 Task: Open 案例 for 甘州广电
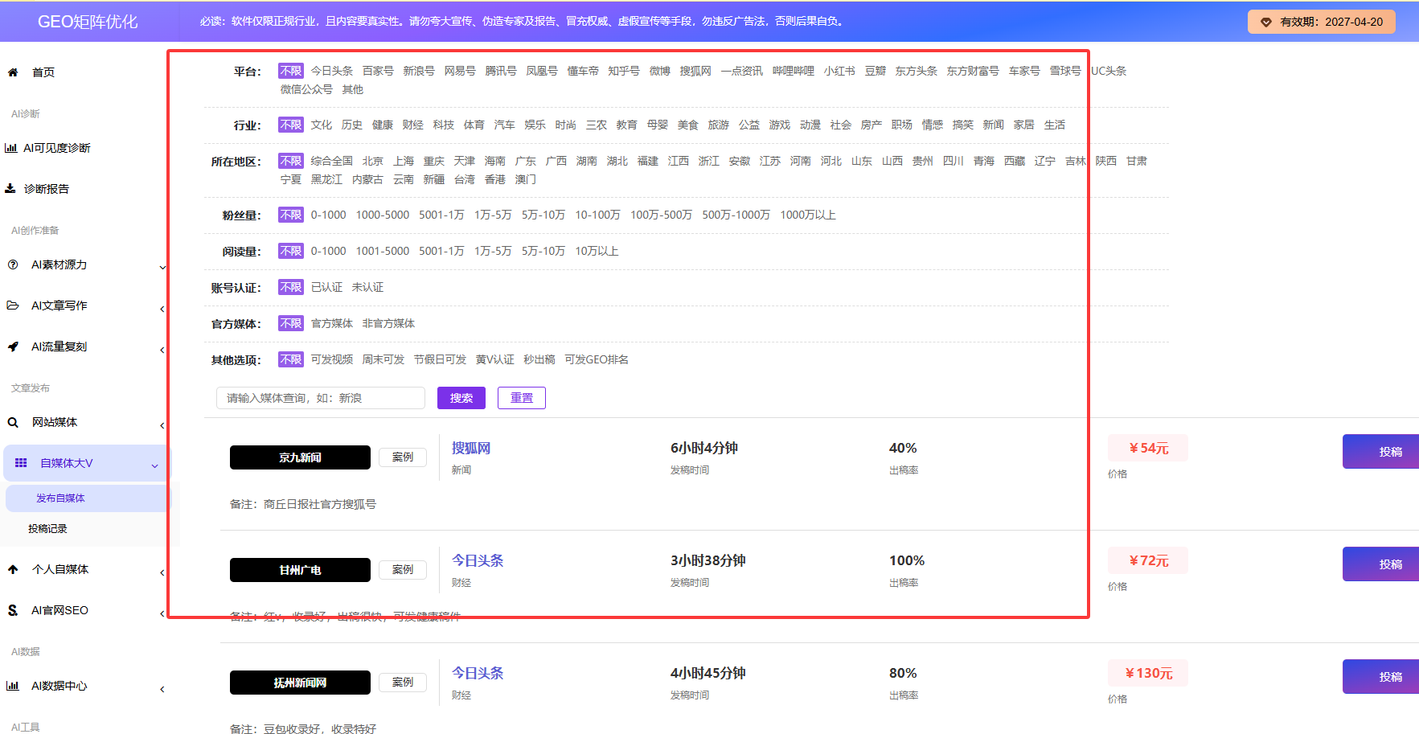403,570
